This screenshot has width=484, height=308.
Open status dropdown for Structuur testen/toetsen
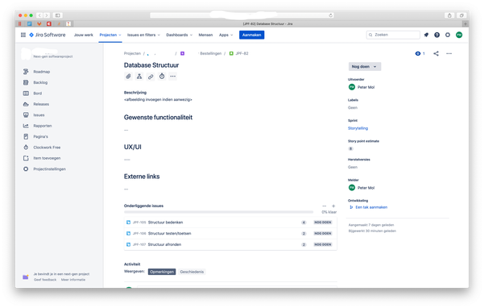click(323, 234)
